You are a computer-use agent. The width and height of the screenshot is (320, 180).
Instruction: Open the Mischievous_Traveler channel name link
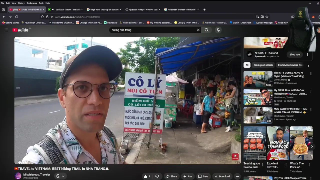coord(36,174)
